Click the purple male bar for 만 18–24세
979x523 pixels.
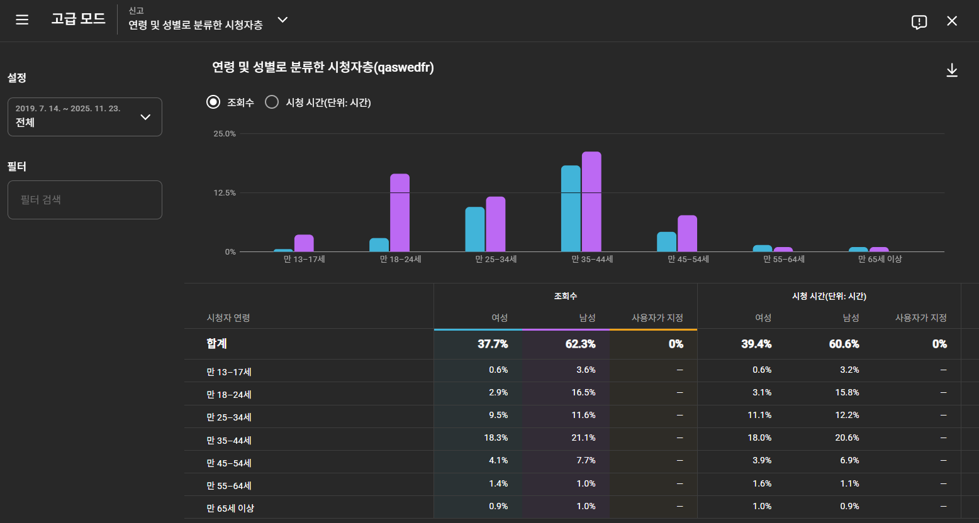point(400,212)
